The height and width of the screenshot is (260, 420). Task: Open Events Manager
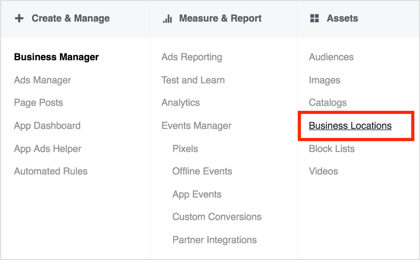(x=196, y=126)
